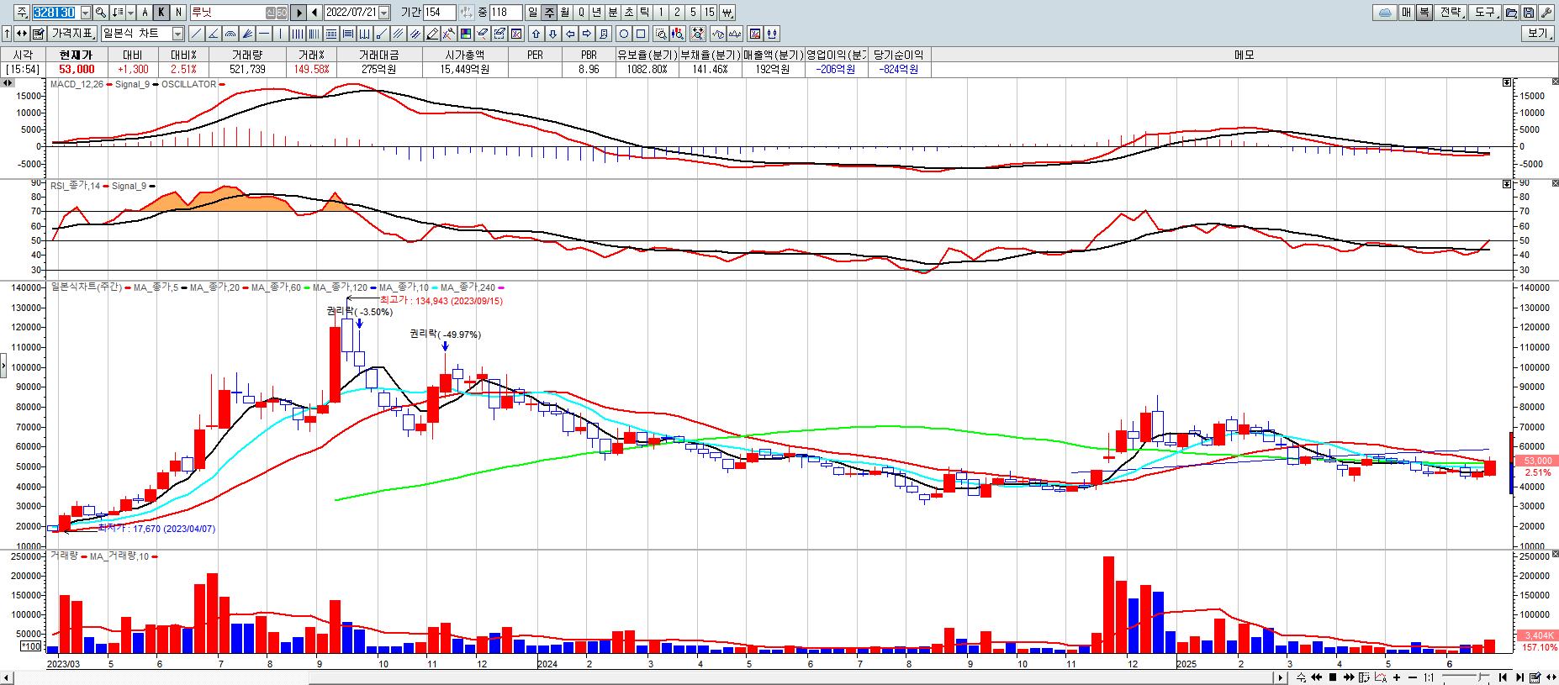Stop chart scrolling square button
Image resolution: width=1559 pixels, height=685 pixels.
pos(1333,677)
